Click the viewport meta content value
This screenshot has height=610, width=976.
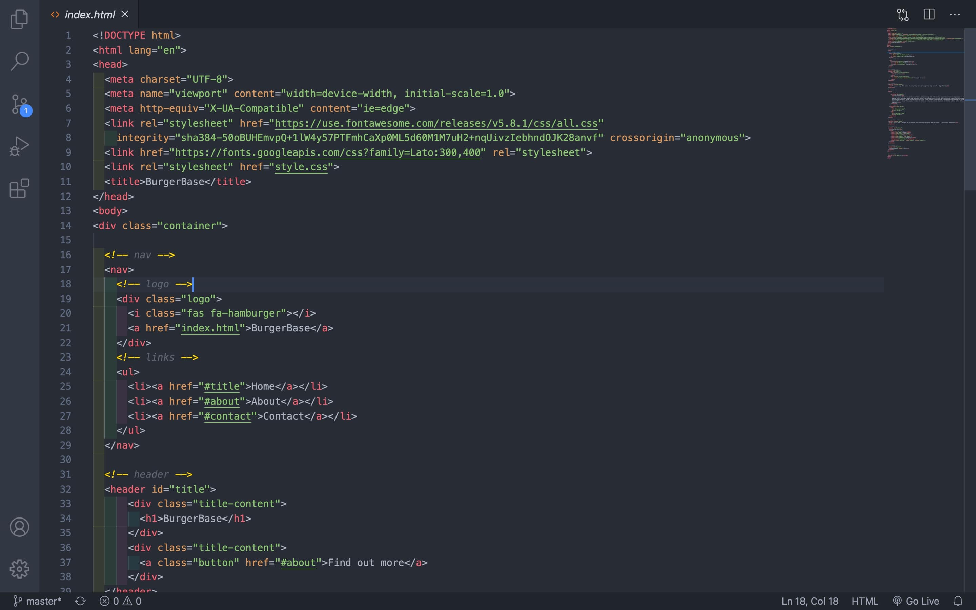pos(395,94)
